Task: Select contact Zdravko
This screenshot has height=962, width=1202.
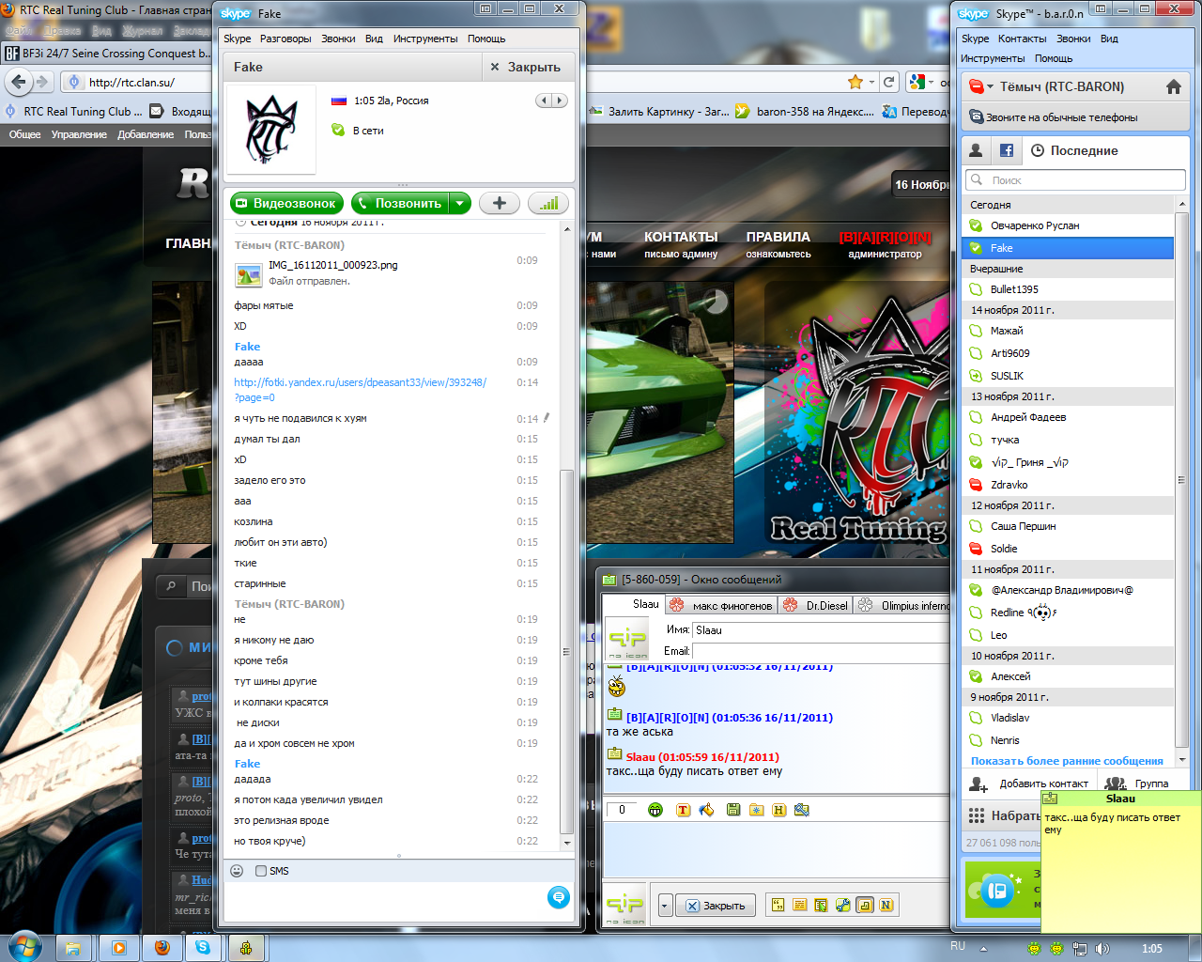Action: (x=1069, y=485)
